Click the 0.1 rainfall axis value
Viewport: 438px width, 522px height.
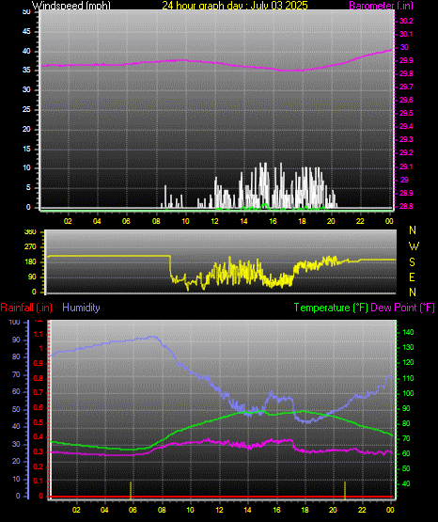pyautogui.click(x=39, y=482)
